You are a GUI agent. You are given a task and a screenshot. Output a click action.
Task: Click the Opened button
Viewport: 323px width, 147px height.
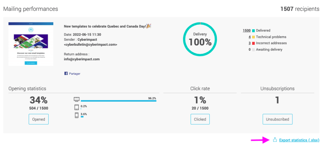(38, 119)
